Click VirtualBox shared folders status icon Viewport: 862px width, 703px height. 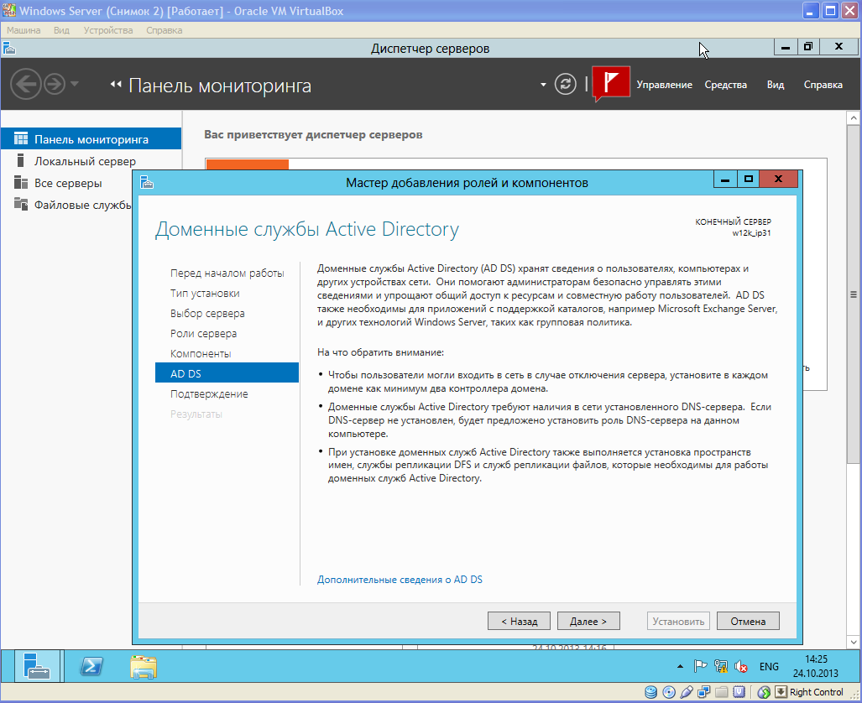[x=722, y=692]
